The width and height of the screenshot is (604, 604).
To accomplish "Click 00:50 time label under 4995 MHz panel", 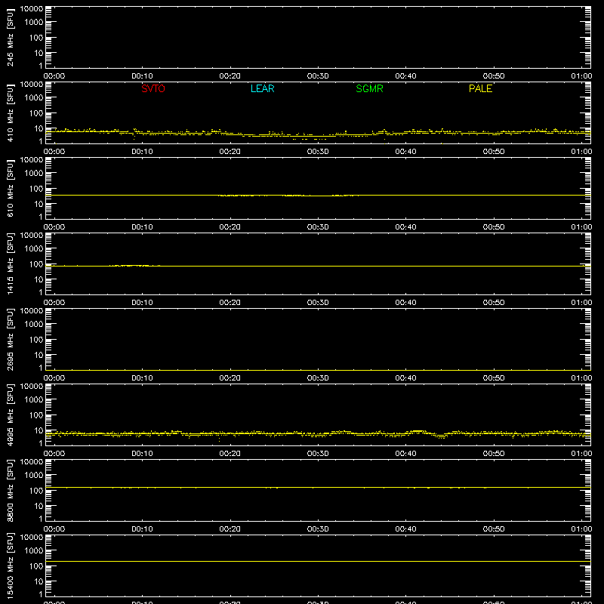I will [494, 454].
